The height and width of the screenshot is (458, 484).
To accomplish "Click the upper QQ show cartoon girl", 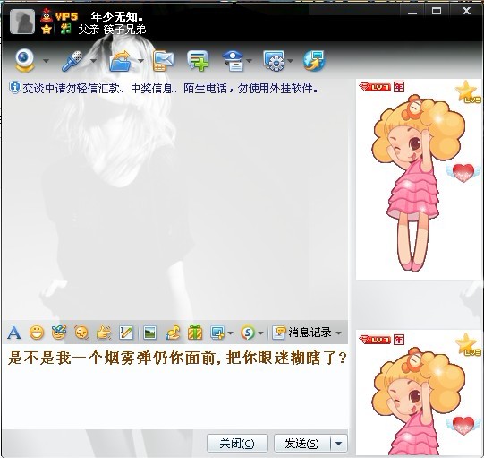I will (x=419, y=183).
